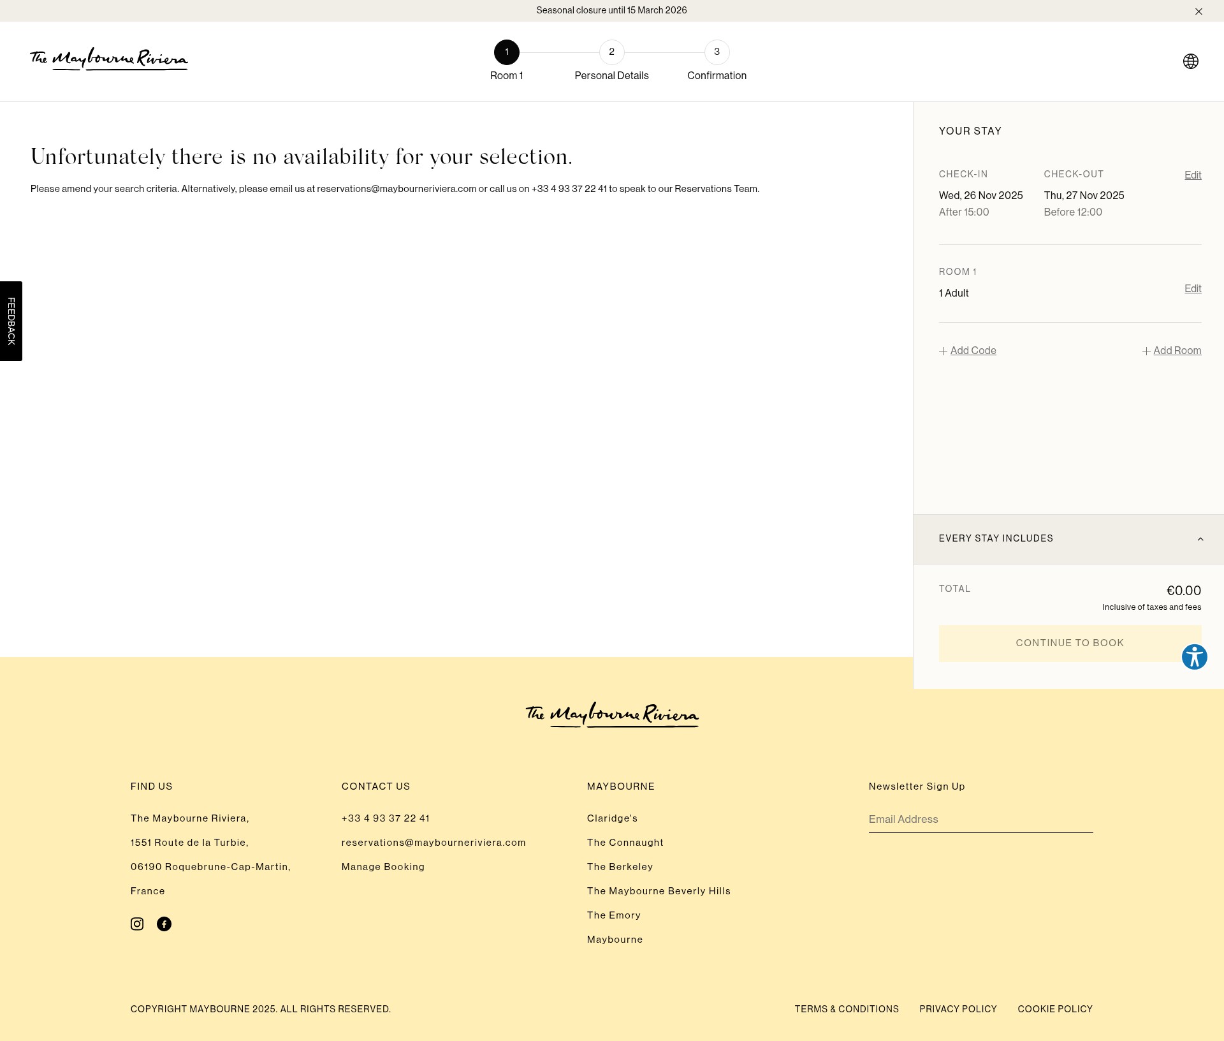Screen dimensions: 1224x1041
Task: Visit The Emory link
Action: coord(614,915)
